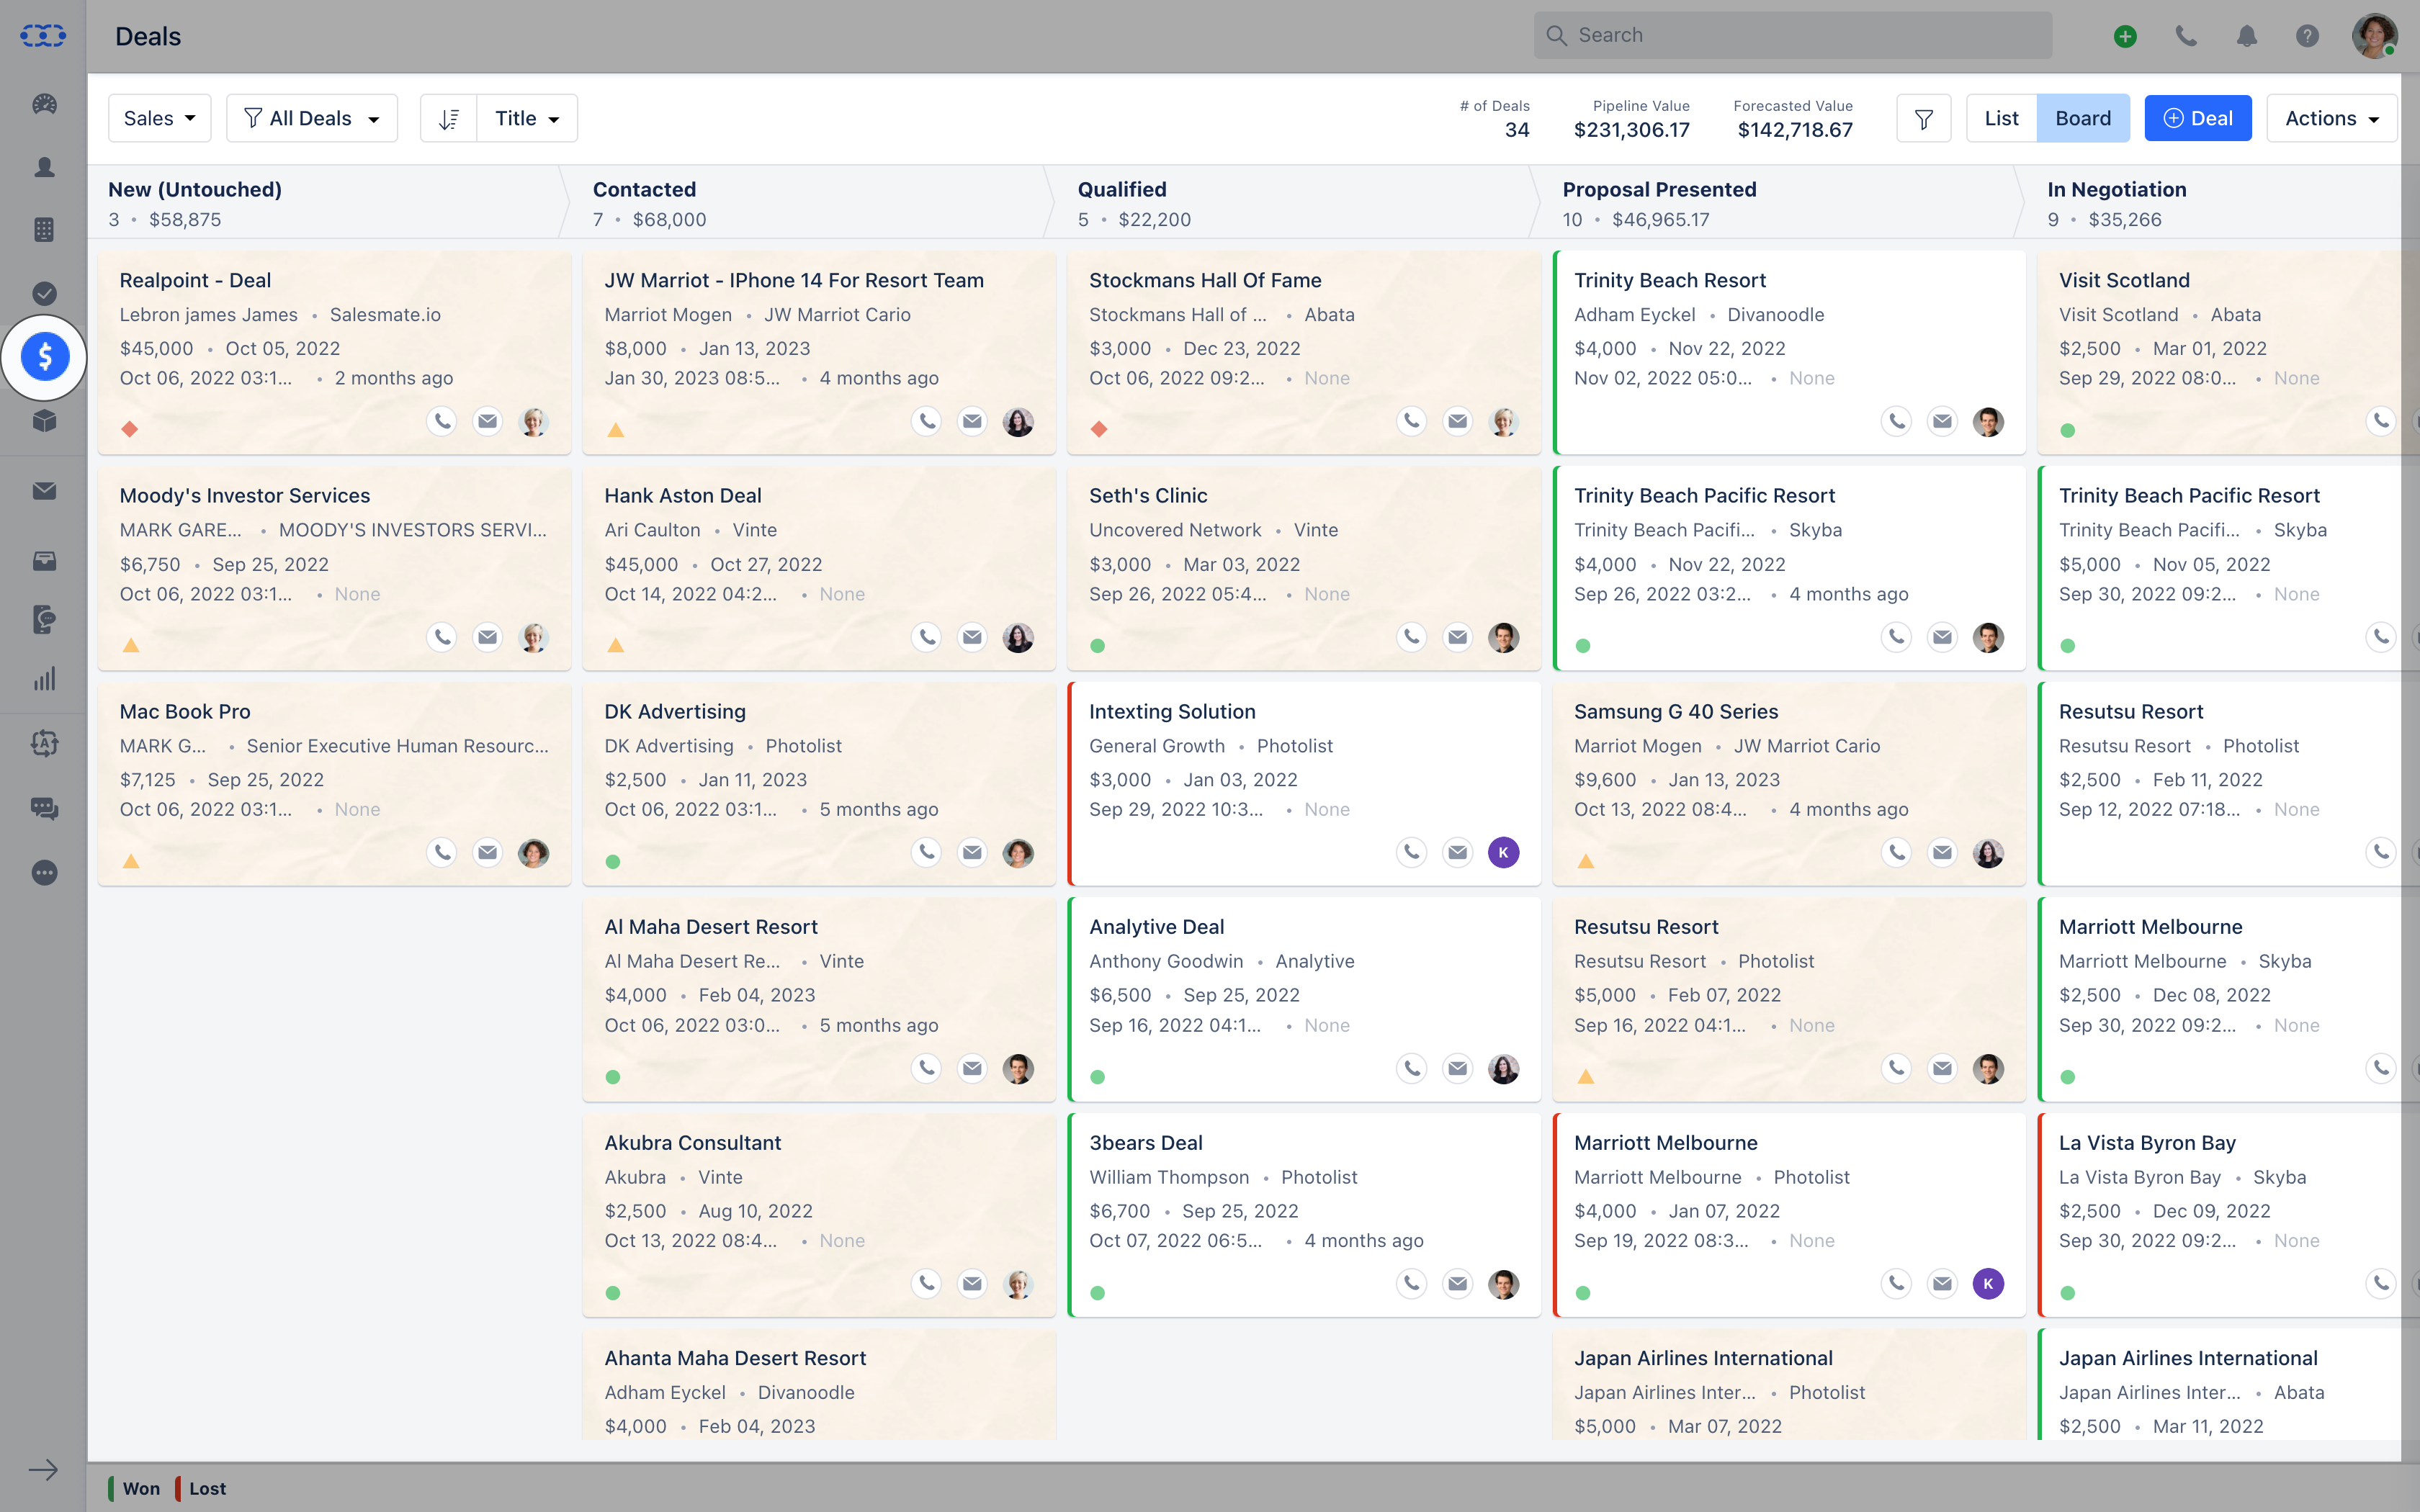Click the K owner avatar on Intexting Solution
The image size is (2420, 1512).
click(x=1503, y=852)
